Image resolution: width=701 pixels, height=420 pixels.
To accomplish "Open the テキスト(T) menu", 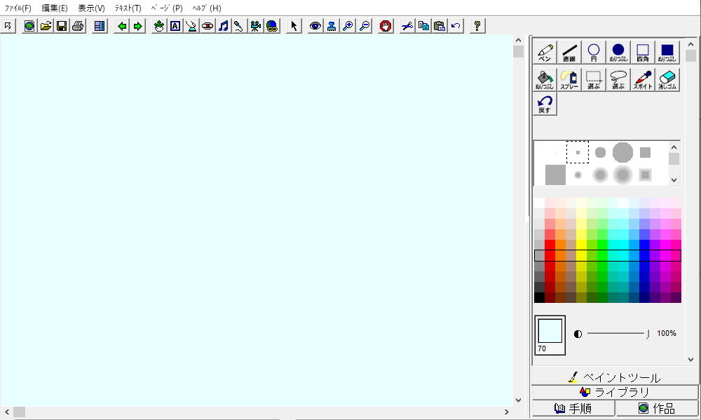I will (128, 8).
